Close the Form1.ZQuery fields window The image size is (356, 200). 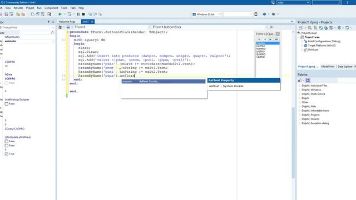(278, 34)
